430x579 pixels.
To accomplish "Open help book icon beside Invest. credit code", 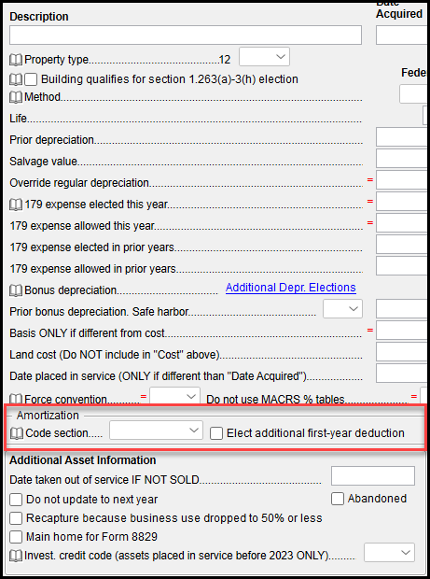I will tap(16, 556).
